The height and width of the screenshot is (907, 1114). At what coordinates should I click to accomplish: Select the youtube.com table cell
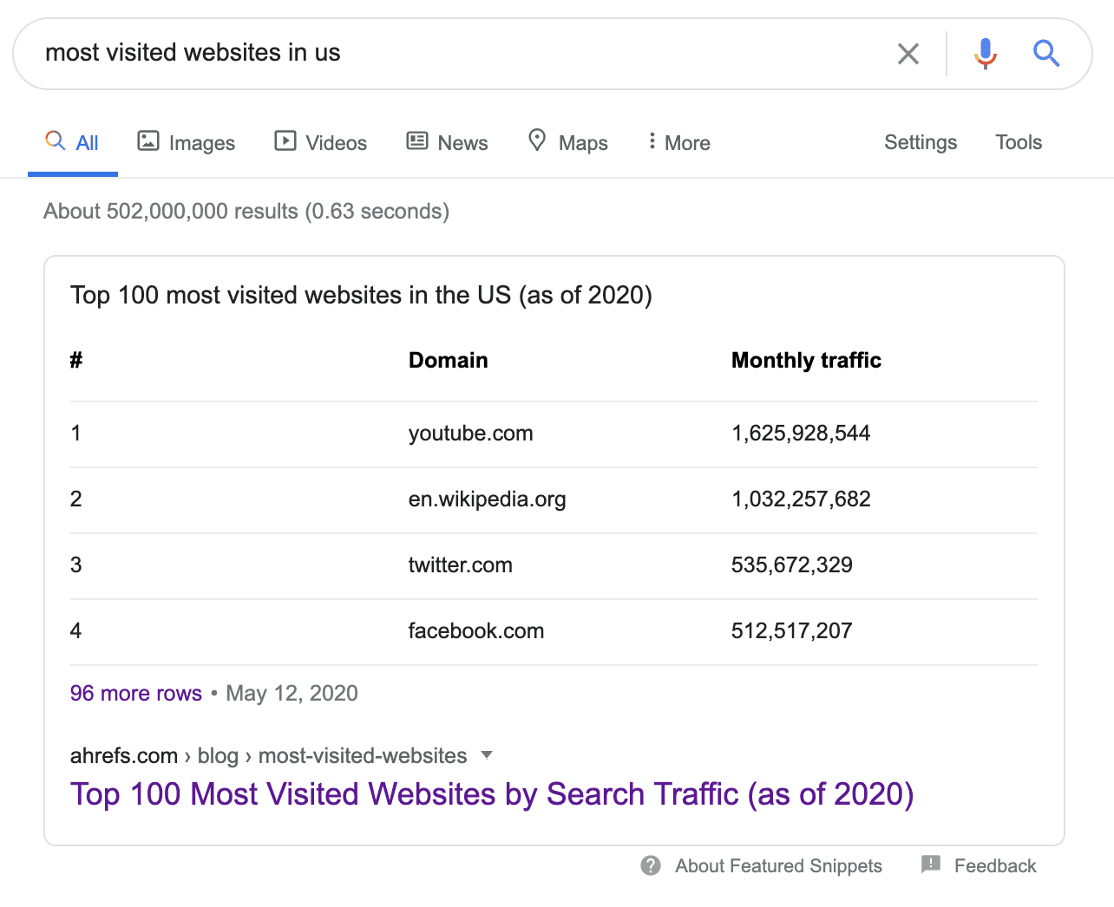point(471,433)
